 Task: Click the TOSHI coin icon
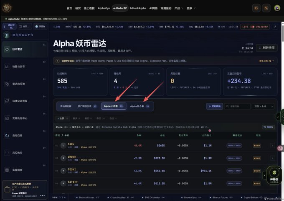63,171
